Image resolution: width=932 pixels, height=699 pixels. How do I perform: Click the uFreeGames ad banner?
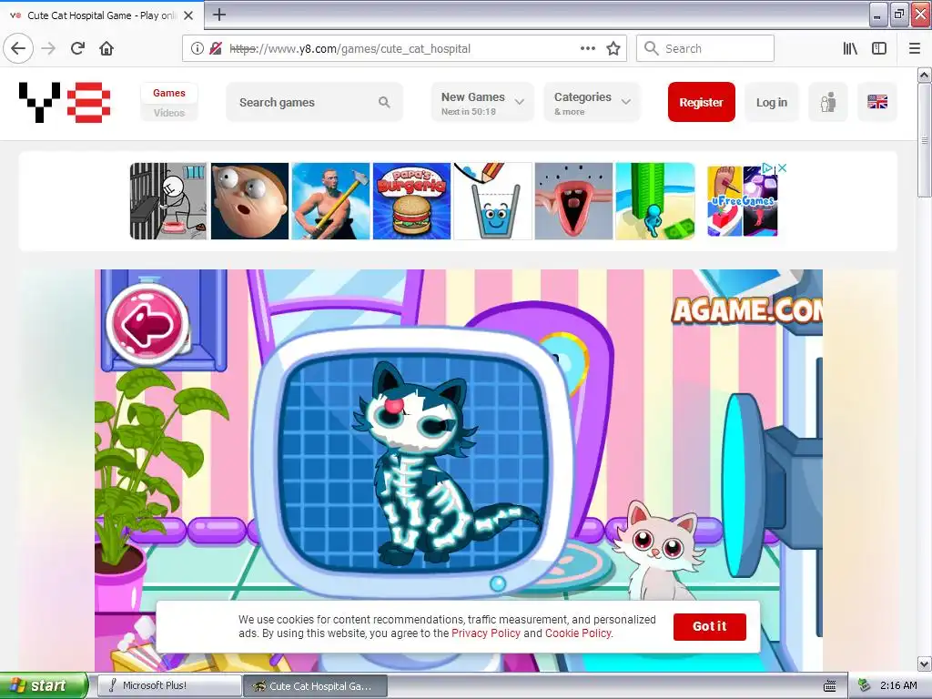click(743, 202)
